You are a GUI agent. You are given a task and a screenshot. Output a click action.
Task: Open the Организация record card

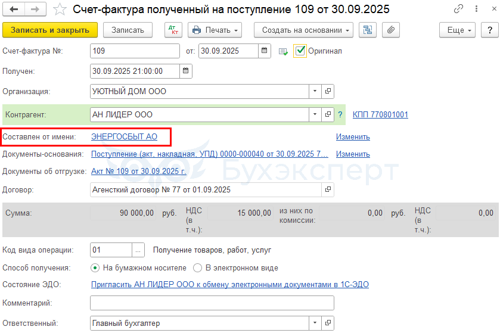pyautogui.click(x=328, y=91)
